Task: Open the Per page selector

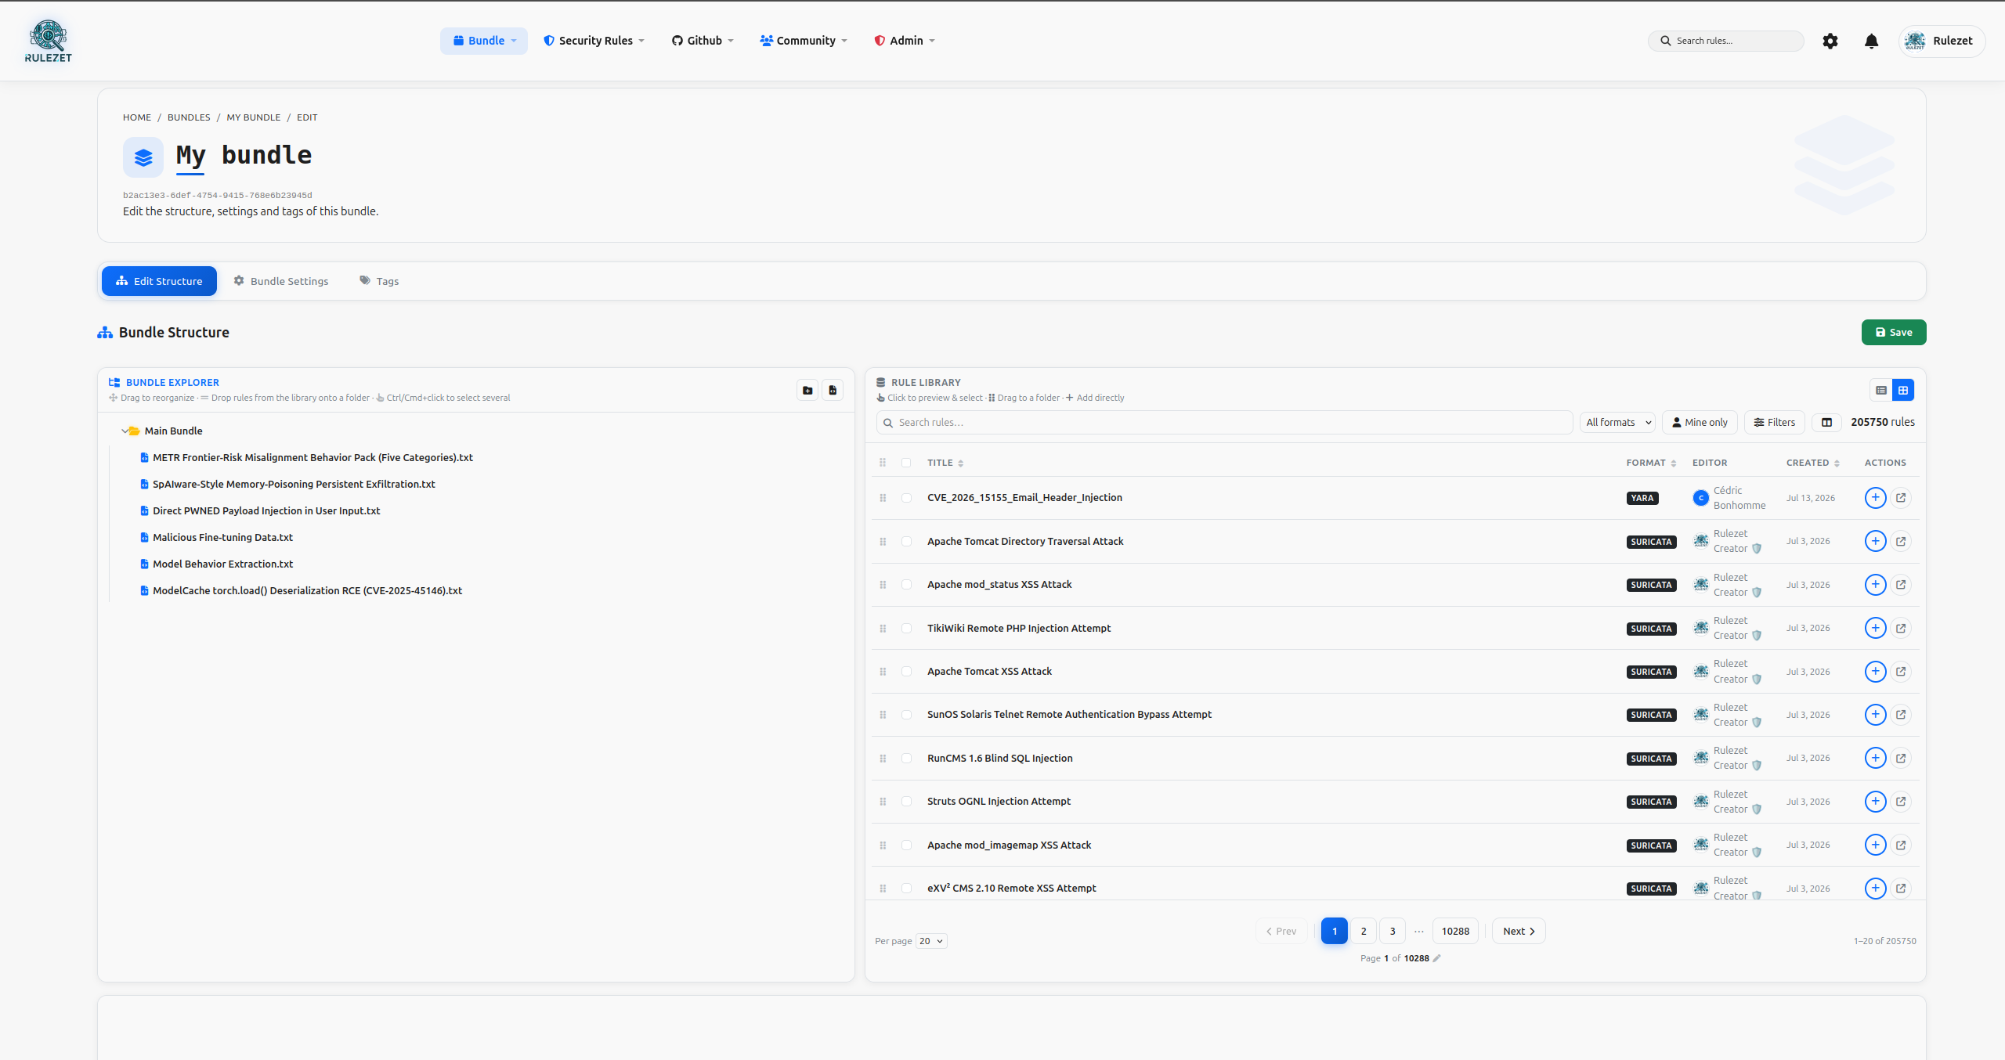Action: tap(931, 941)
